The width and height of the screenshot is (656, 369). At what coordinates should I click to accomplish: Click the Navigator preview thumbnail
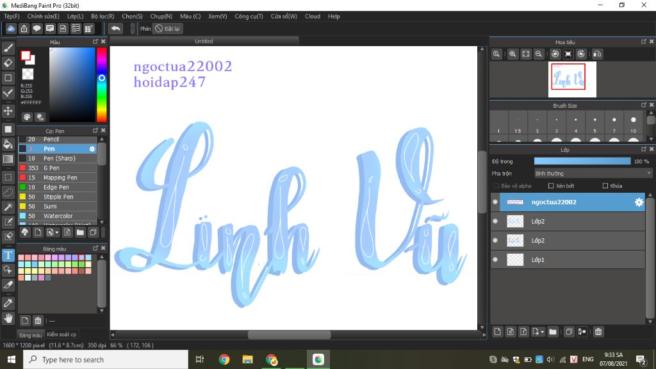(x=572, y=79)
